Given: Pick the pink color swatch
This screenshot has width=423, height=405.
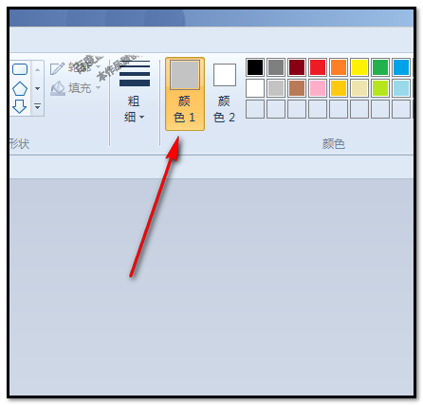Looking at the screenshot, I should click(318, 88).
